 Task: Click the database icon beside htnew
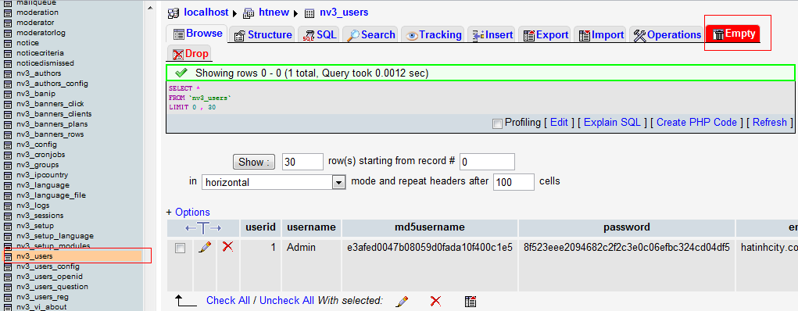pyautogui.click(x=249, y=13)
